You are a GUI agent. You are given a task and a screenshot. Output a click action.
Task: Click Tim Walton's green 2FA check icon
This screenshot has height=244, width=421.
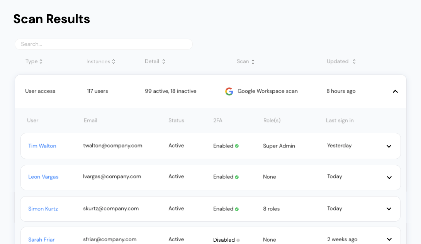237,146
